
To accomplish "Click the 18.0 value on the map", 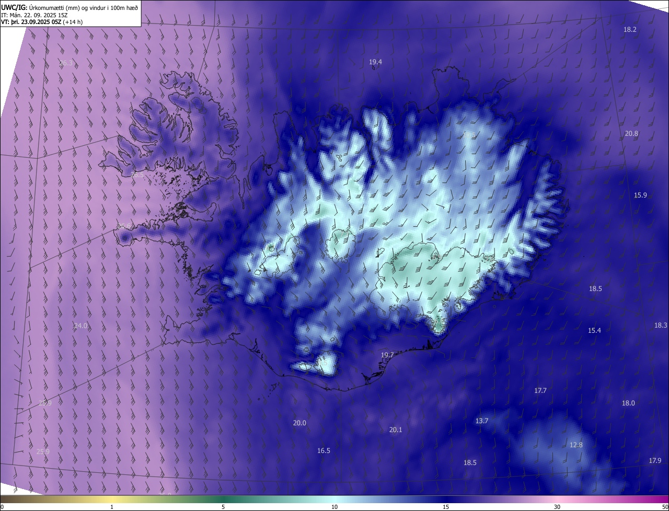I will [628, 403].
